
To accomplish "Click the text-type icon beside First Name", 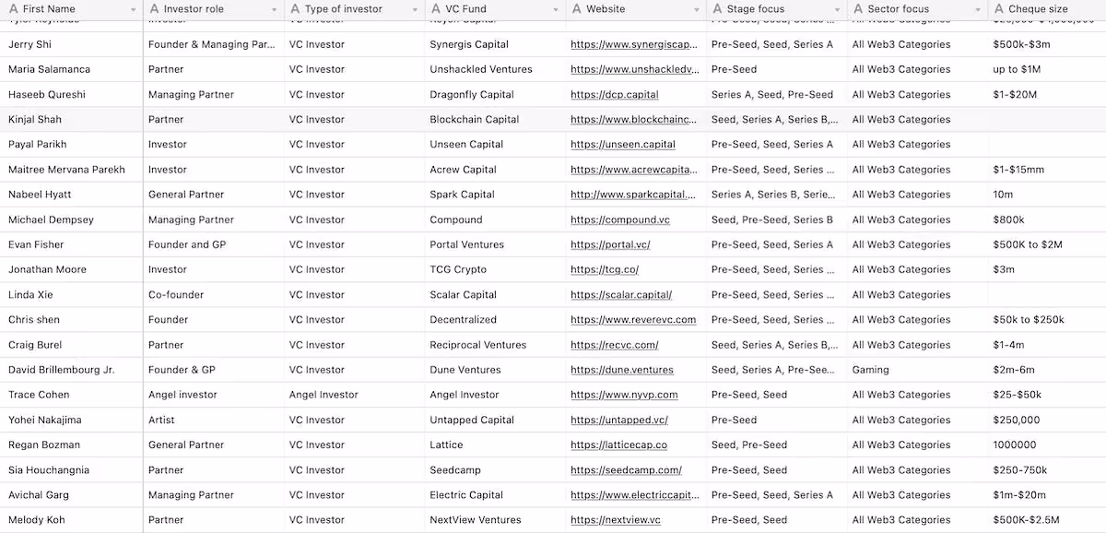I will [x=13, y=9].
